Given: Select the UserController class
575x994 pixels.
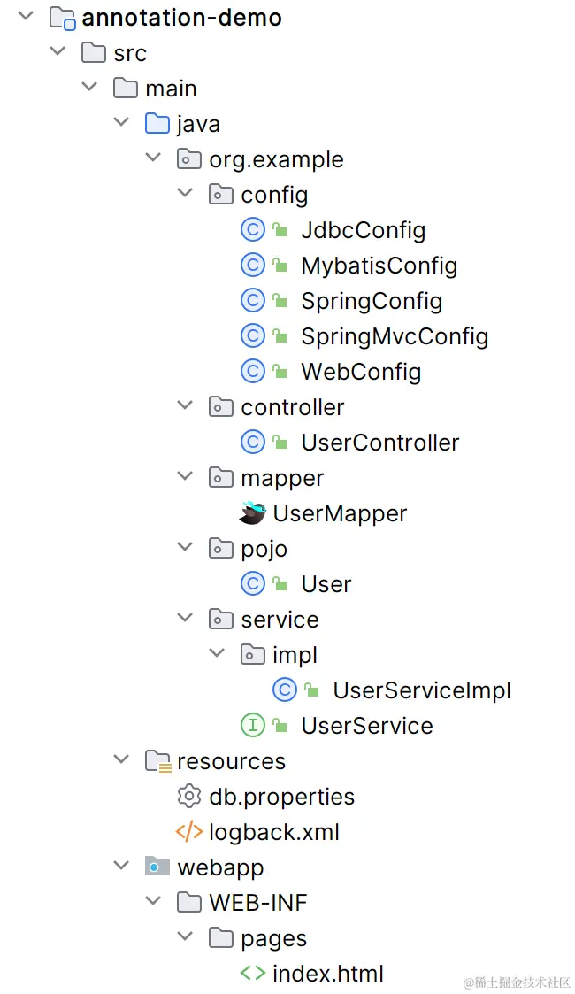Looking at the screenshot, I should 380,442.
